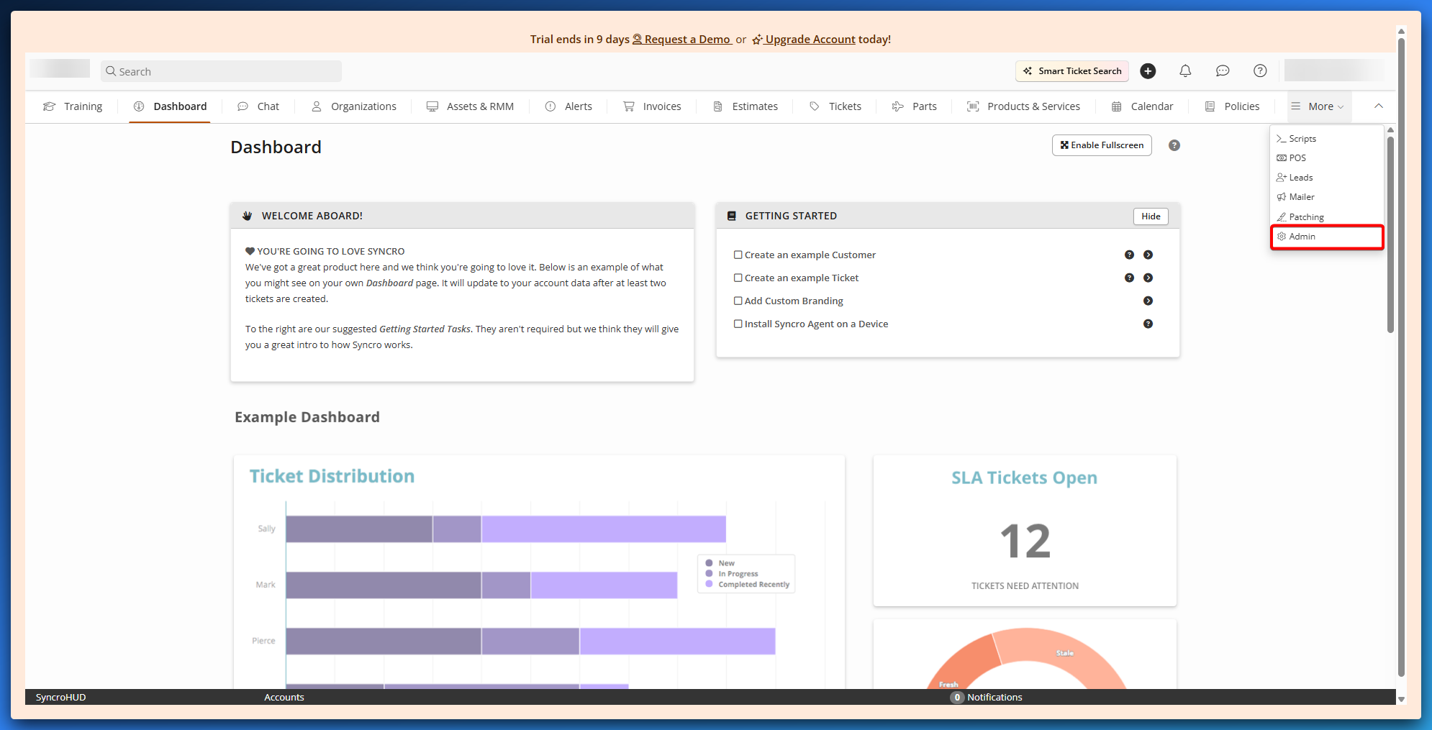Viewport: 1432px width, 730px height.
Task: Click the SLA Tickets Open card
Action: 1025,531
